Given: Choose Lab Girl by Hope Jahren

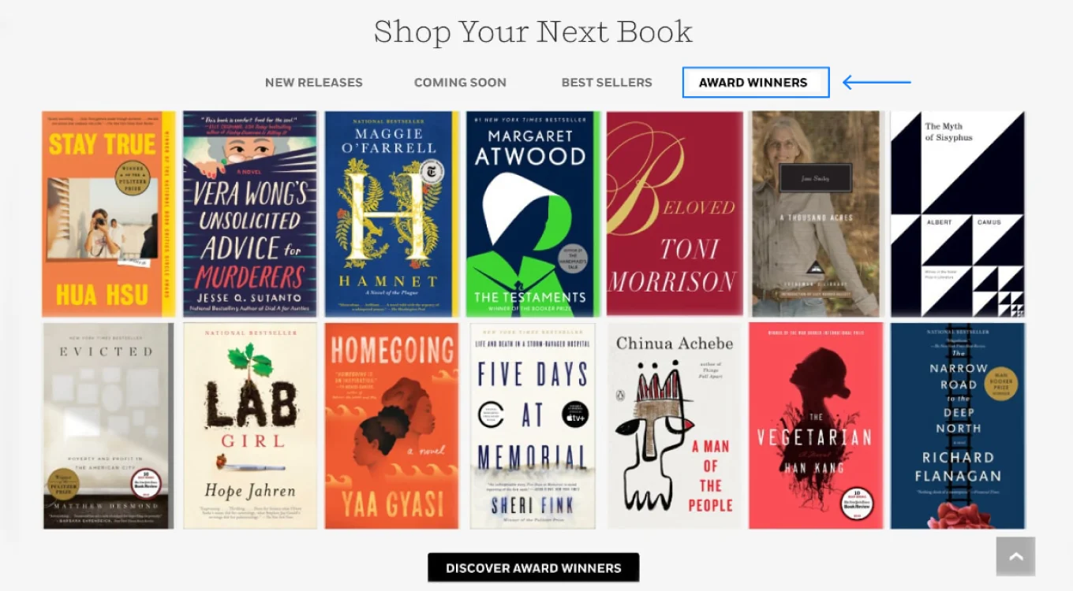Looking at the screenshot, I should tap(250, 426).
